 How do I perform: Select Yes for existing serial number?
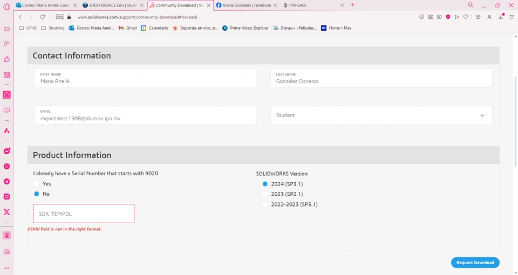coord(37,183)
